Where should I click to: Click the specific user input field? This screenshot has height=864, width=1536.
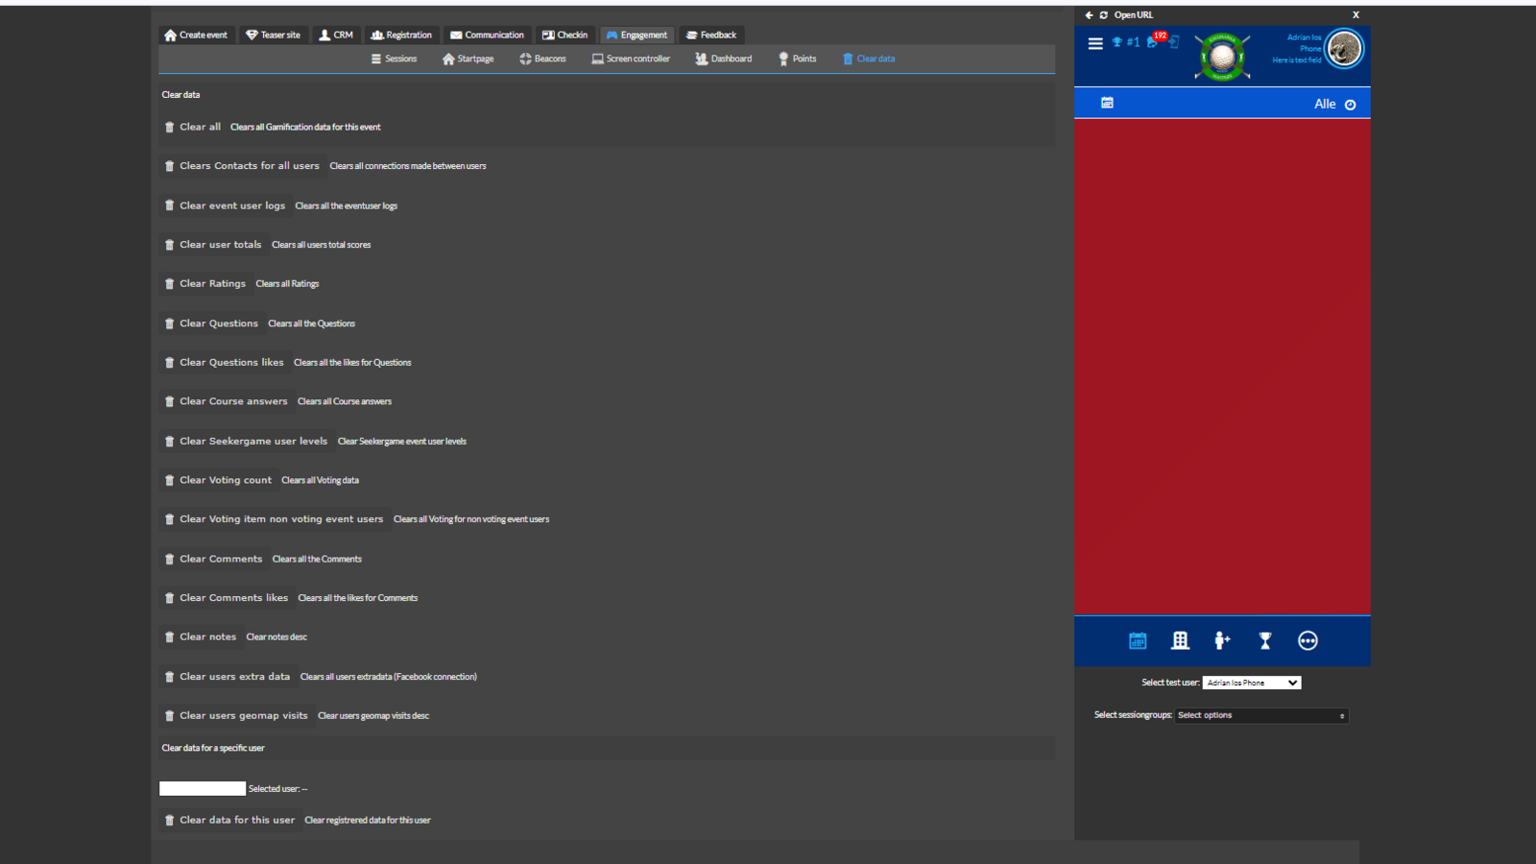pyautogui.click(x=203, y=788)
